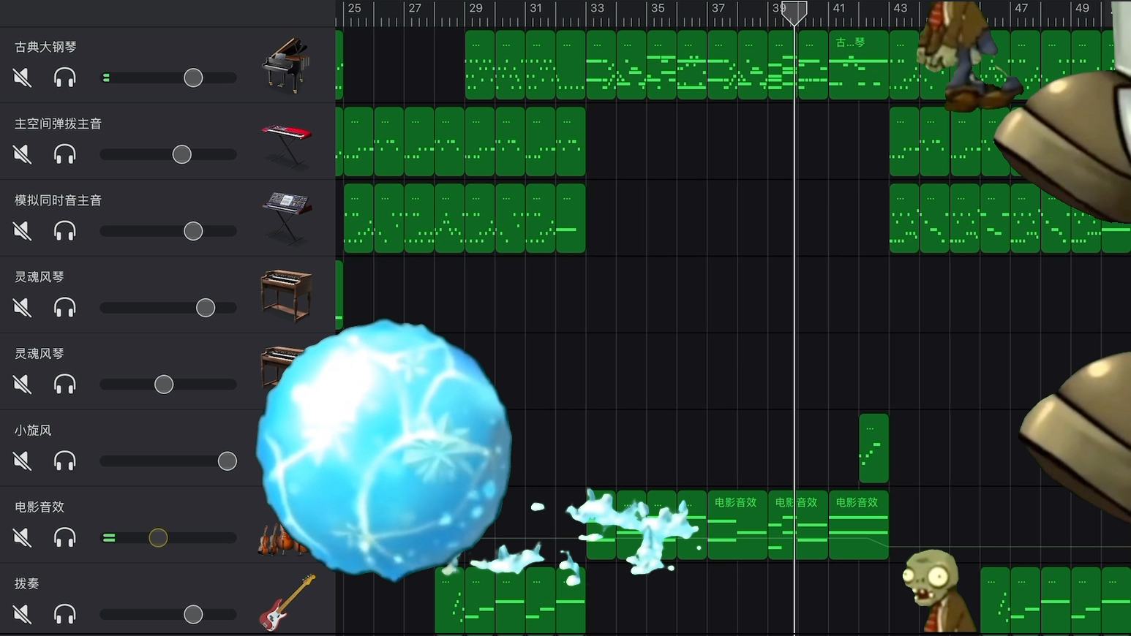Image resolution: width=1131 pixels, height=636 pixels.
Task: Select the 拨奏 track name
Action: pos(27,584)
